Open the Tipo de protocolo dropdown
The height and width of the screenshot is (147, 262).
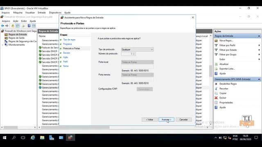(138, 49)
